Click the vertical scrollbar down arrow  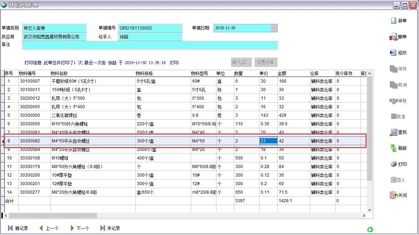click(x=369, y=210)
